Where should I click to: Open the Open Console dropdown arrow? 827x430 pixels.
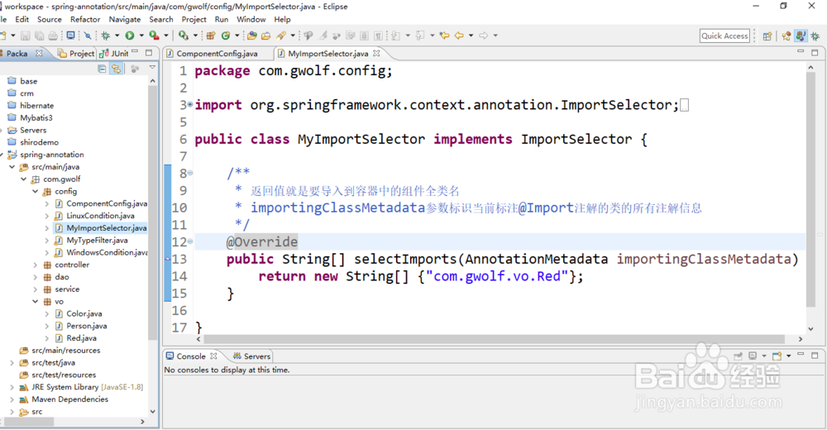click(x=788, y=356)
